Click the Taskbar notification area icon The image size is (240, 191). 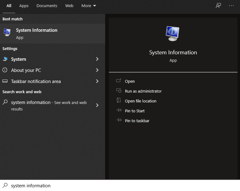5,81
